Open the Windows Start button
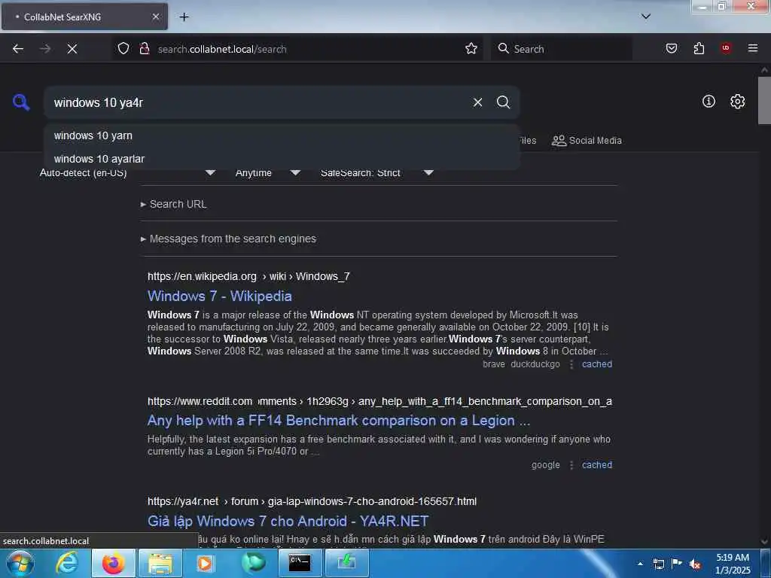The width and height of the screenshot is (771, 578). point(20,563)
